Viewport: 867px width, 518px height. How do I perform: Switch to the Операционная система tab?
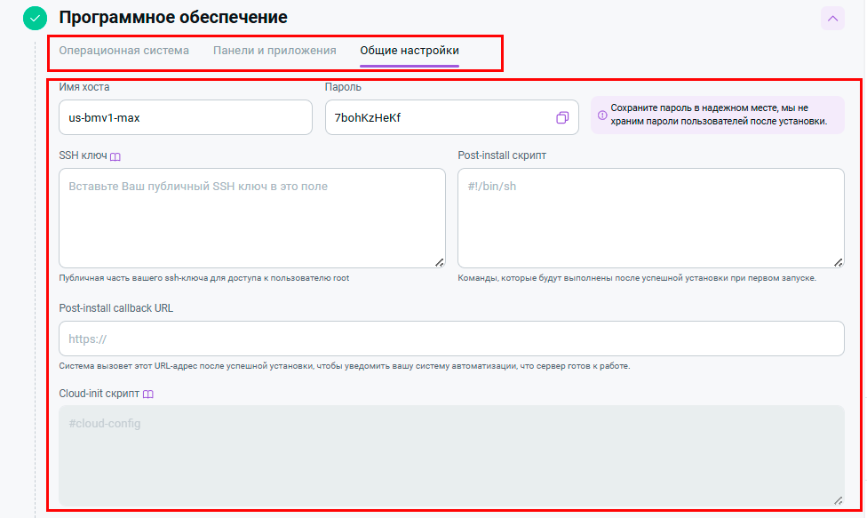(123, 51)
